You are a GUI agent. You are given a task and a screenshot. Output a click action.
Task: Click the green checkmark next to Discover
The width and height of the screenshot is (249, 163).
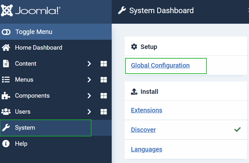coord(237,129)
